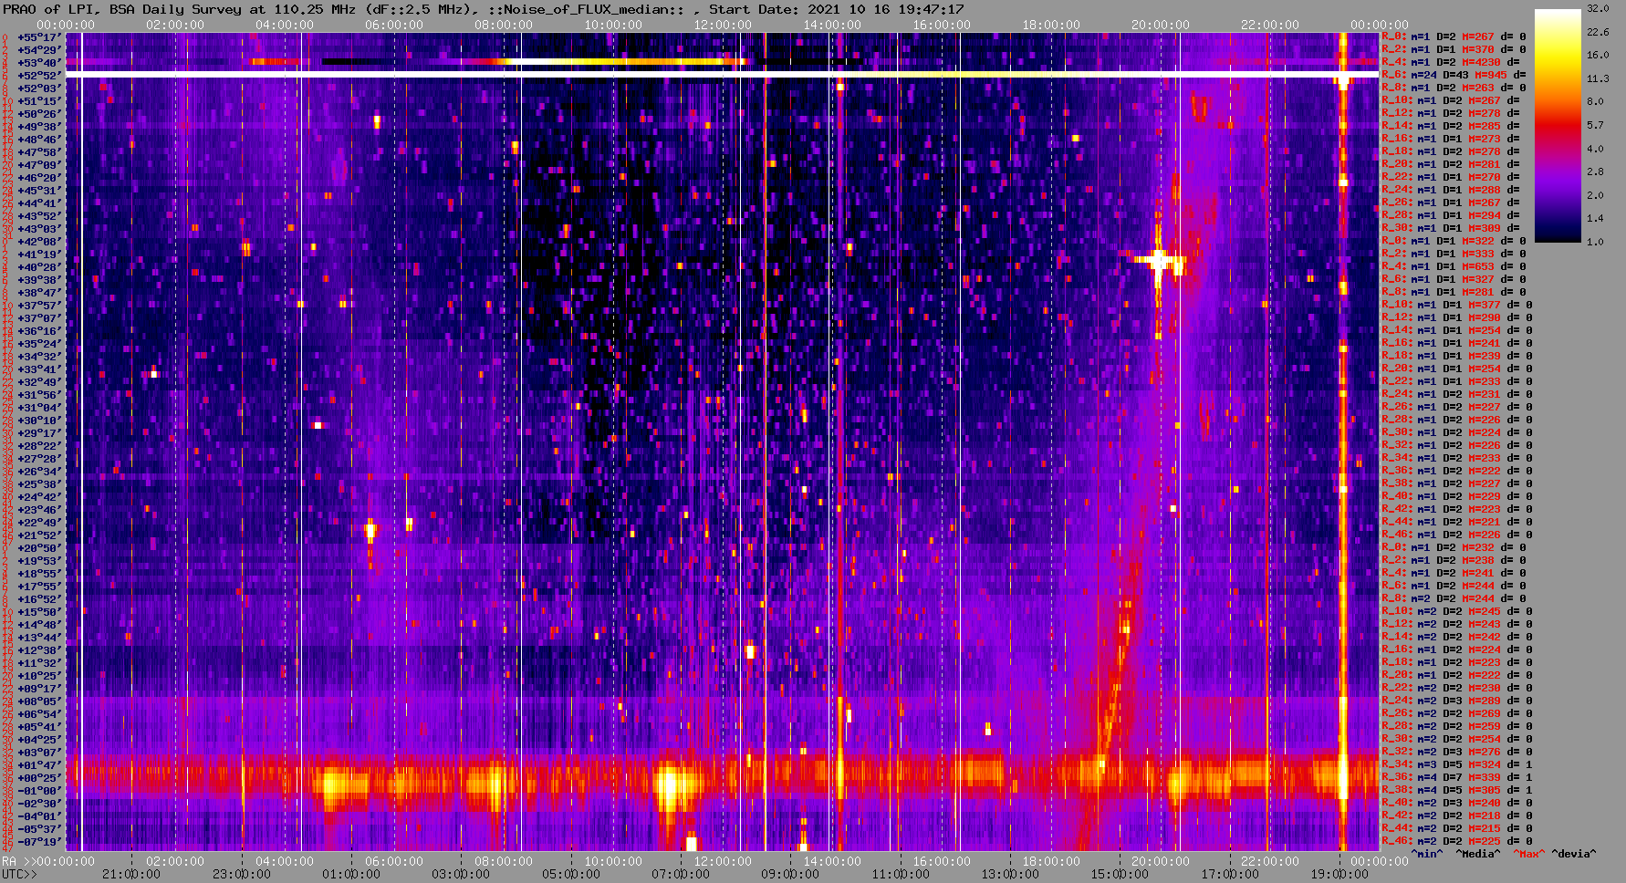Click declination label +30°10'
The height and width of the screenshot is (883, 1626).
click(39, 421)
